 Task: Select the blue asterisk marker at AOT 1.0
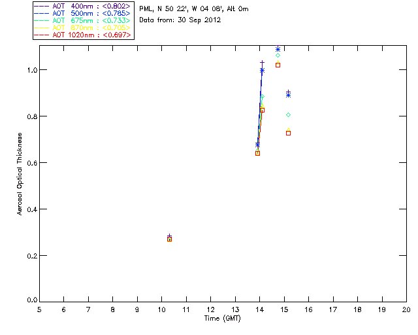pos(262,70)
